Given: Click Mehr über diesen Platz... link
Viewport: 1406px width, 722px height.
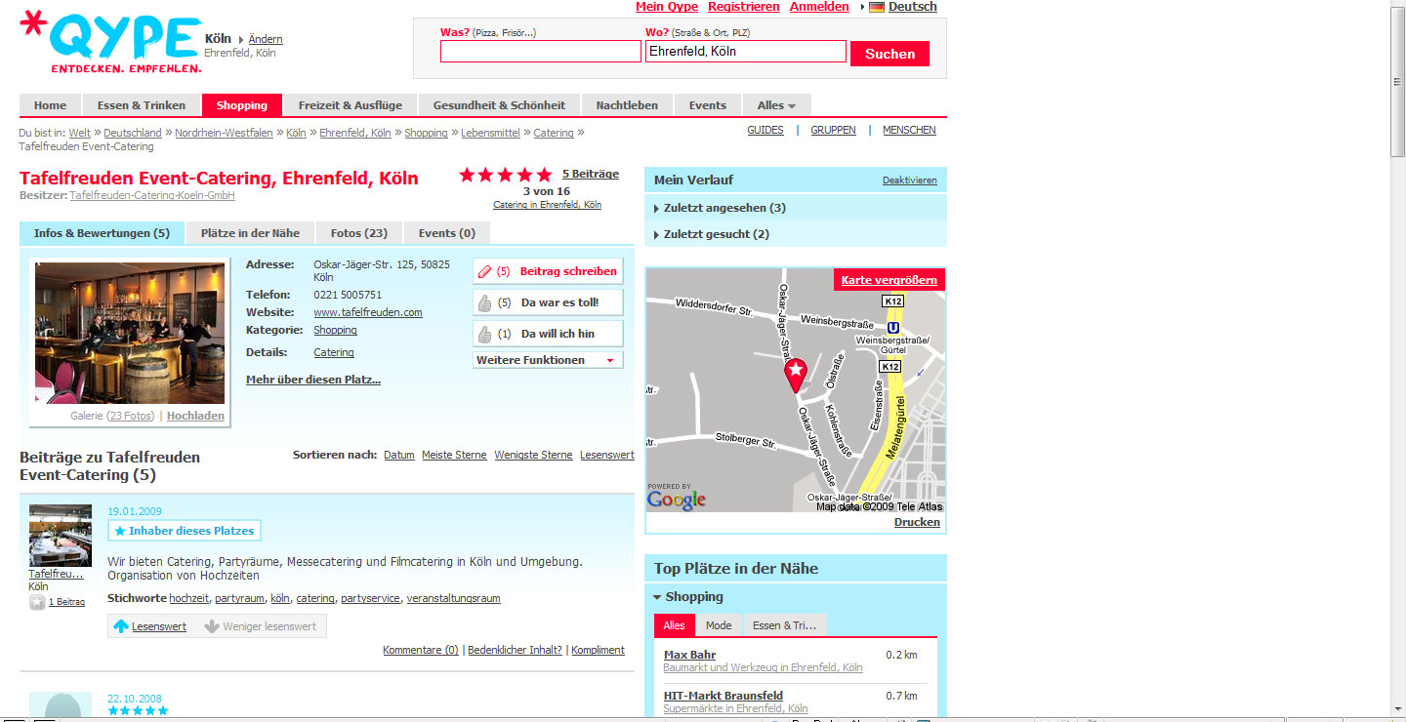Looking at the screenshot, I should 313,380.
